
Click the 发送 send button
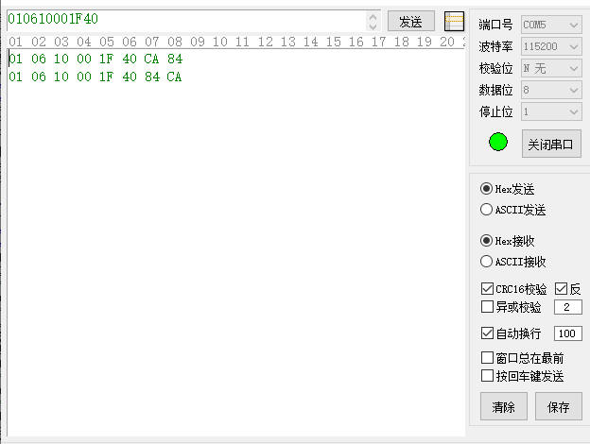(411, 22)
